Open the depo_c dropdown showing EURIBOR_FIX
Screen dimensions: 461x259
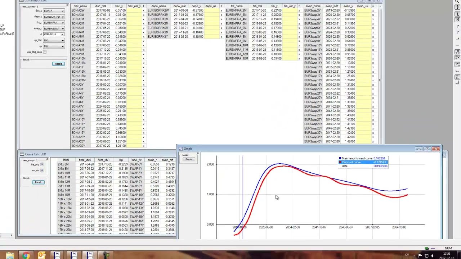coord(54,17)
